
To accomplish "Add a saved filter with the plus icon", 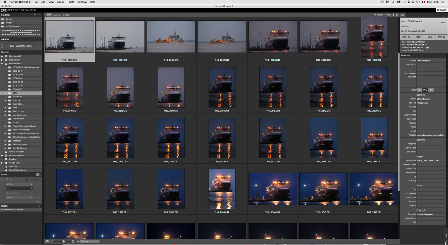I will (35, 197).
